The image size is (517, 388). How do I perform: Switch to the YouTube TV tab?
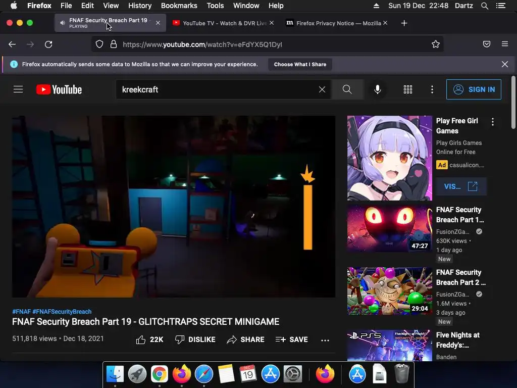click(x=223, y=23)
